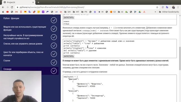Click the site lock icon in address bar
This screenshot has width=181, height=102.
pos(18,7)
